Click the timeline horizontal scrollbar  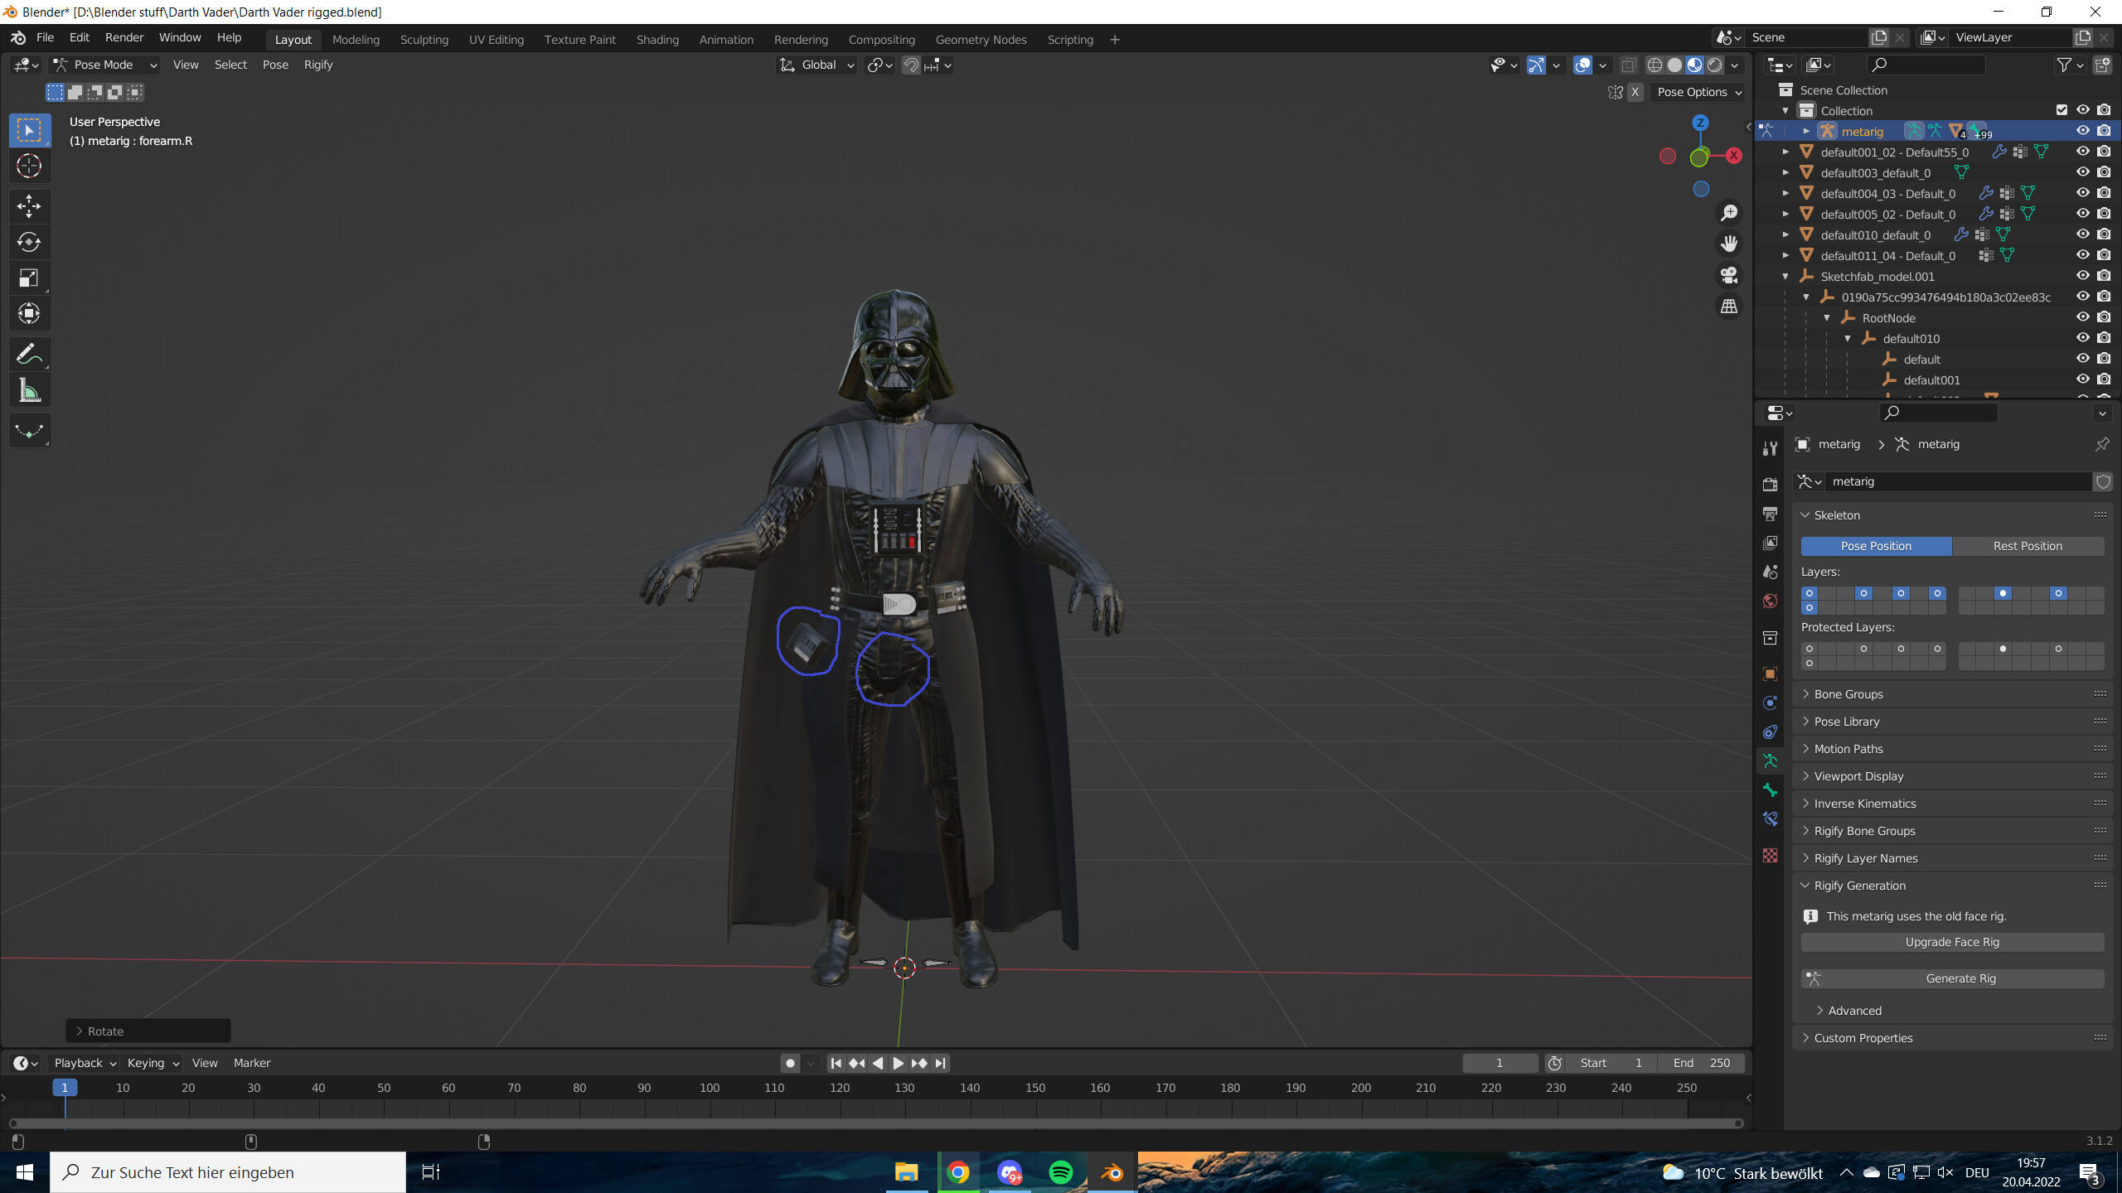click(874, 1123)
